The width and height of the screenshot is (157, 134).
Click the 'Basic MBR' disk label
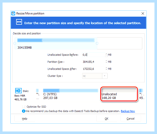20,96
